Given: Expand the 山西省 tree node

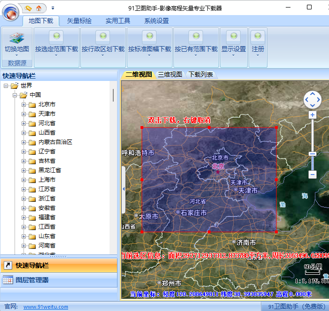Looking at the screenshot, I should point(23,133).
